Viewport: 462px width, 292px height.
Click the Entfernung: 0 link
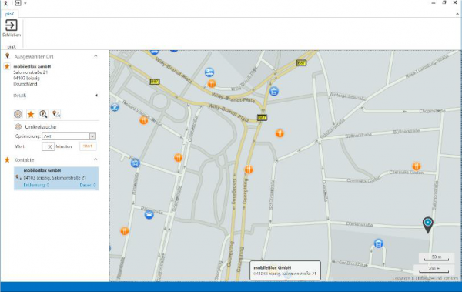(36, 185)
